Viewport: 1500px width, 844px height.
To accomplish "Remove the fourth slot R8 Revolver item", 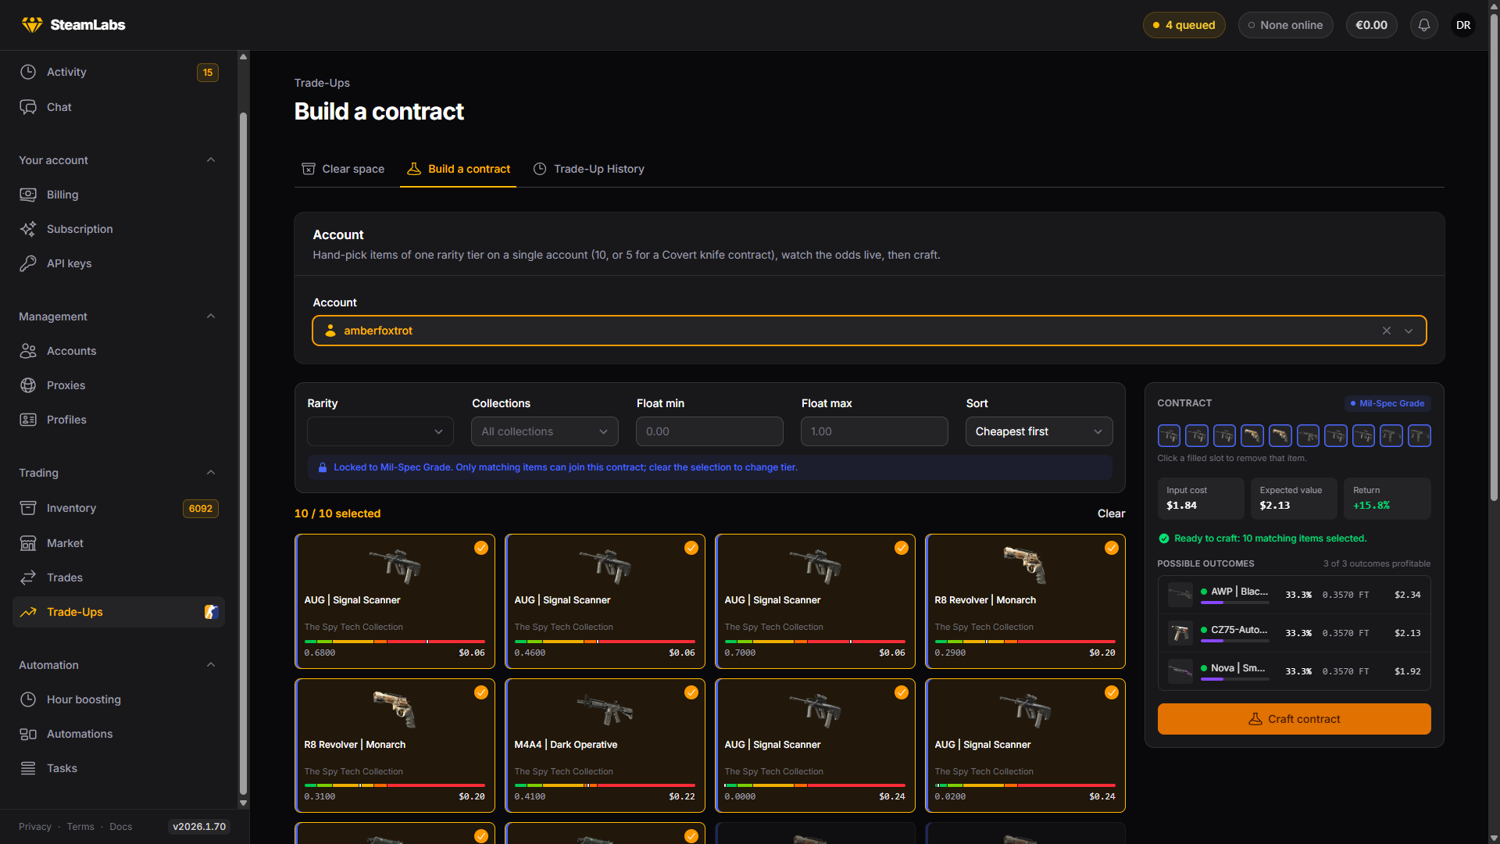I will tap(1252, 435).
